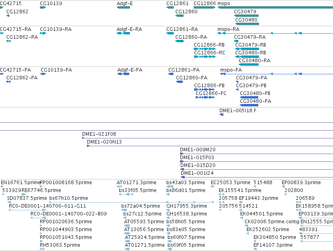Click transcript label CG12866-RB

[209, 45]
